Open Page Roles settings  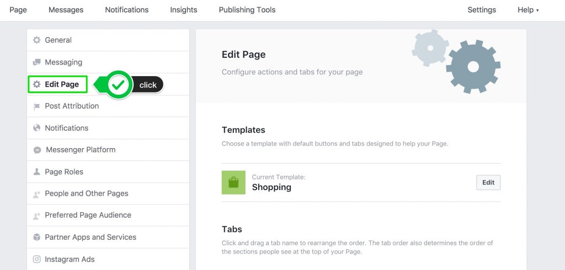[x=108, y=172]
